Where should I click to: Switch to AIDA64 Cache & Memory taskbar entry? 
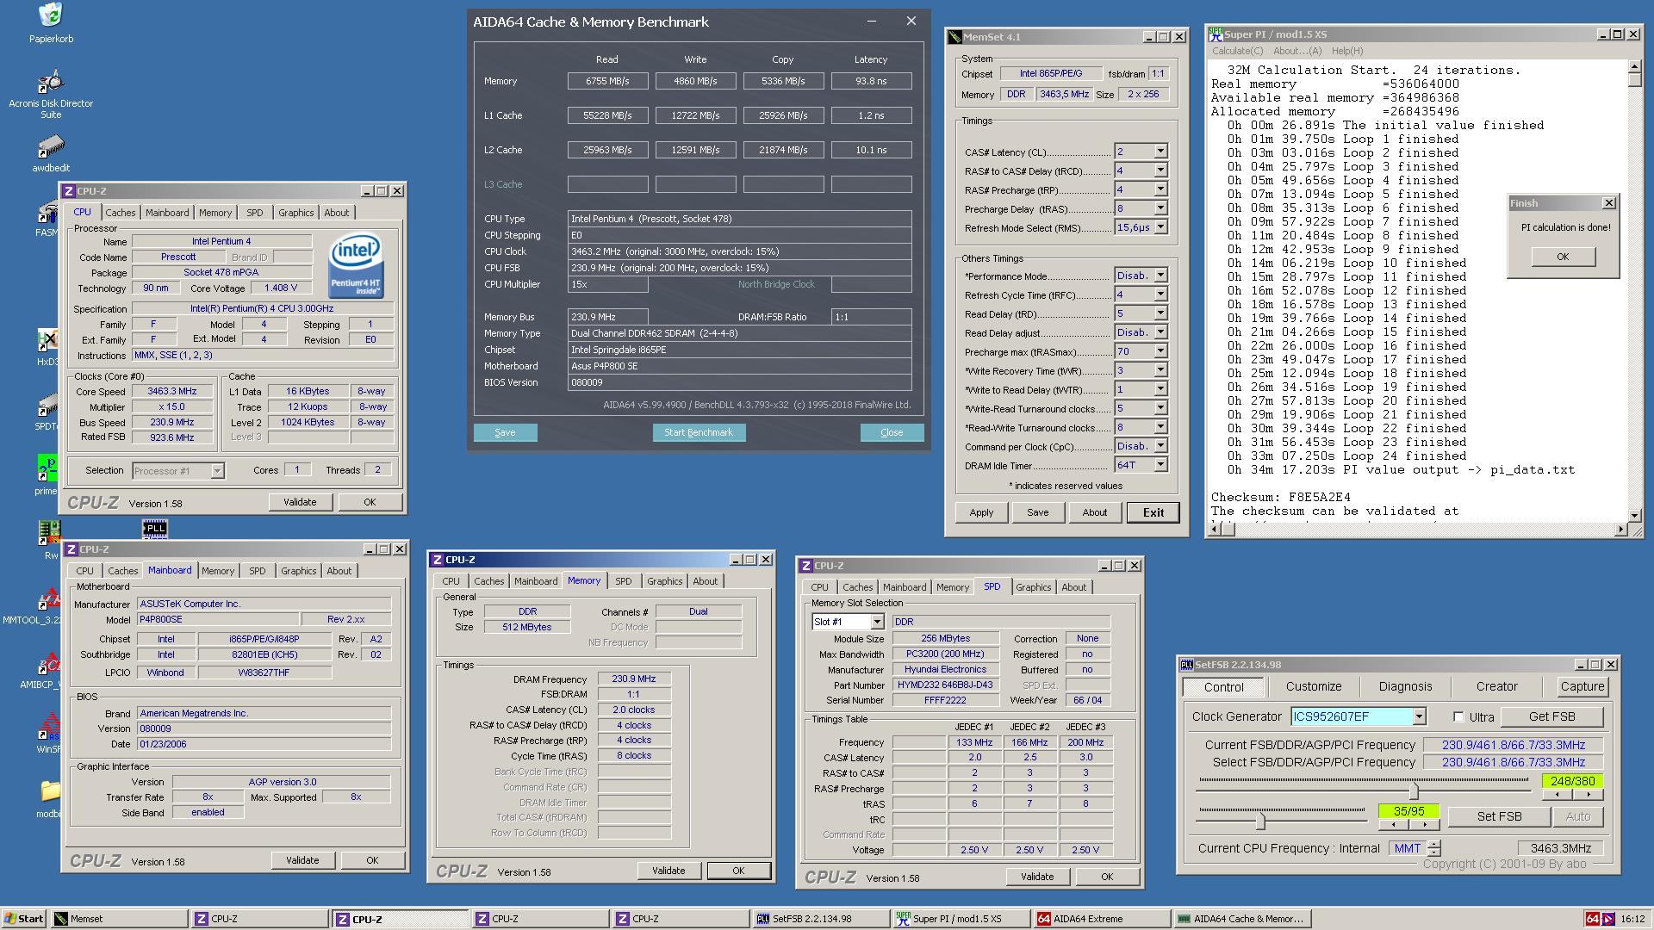(x=1241, y=919)
